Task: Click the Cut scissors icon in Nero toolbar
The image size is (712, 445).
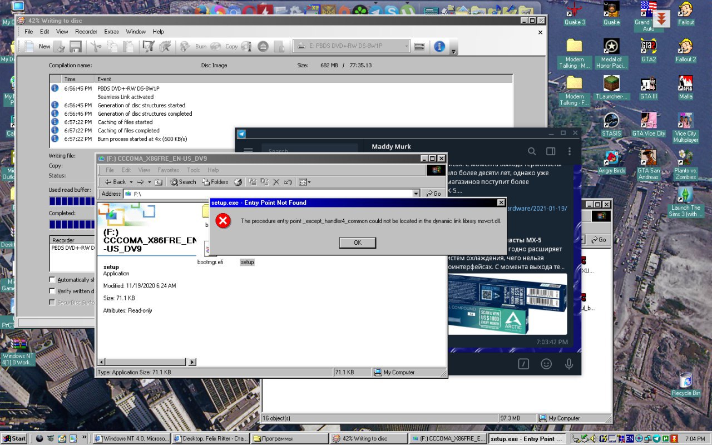Action: coord(96,47)
